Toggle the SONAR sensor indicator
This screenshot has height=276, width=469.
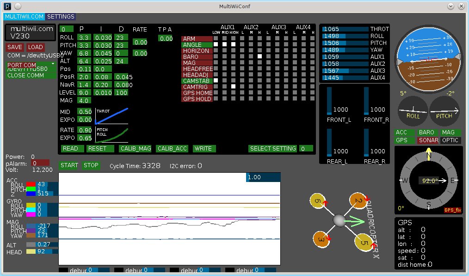[428, 140]
